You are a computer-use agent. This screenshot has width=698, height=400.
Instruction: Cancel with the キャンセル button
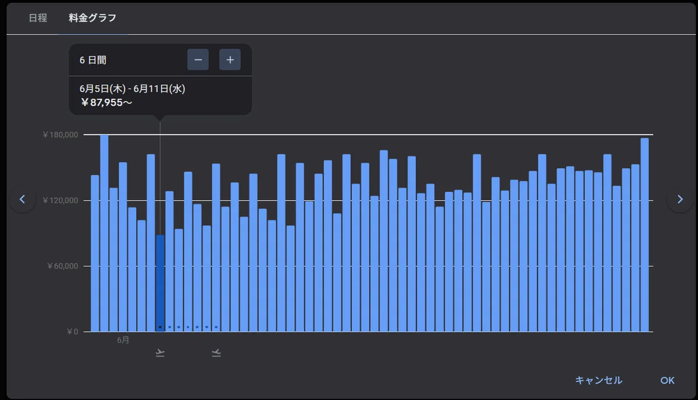[x=599, y=380]
